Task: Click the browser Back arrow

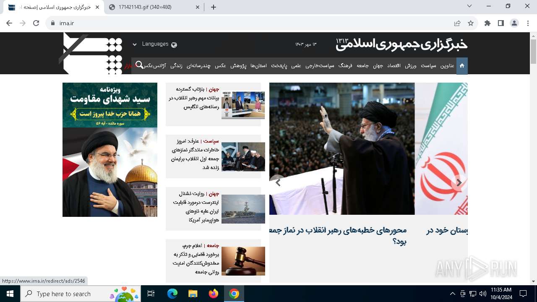Action: (x=9, y=23)
